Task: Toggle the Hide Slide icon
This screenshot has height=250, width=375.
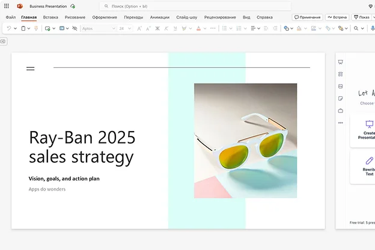Action: tap(75, 28)
